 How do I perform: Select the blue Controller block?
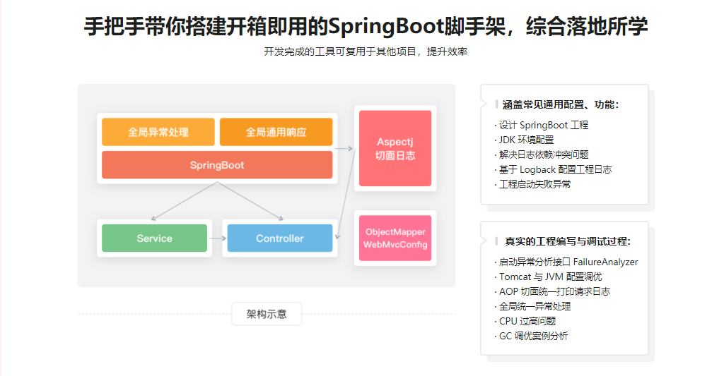(x=279, y=238)
